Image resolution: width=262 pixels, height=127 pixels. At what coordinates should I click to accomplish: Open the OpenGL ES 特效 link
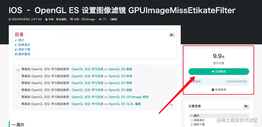(120, 83)
